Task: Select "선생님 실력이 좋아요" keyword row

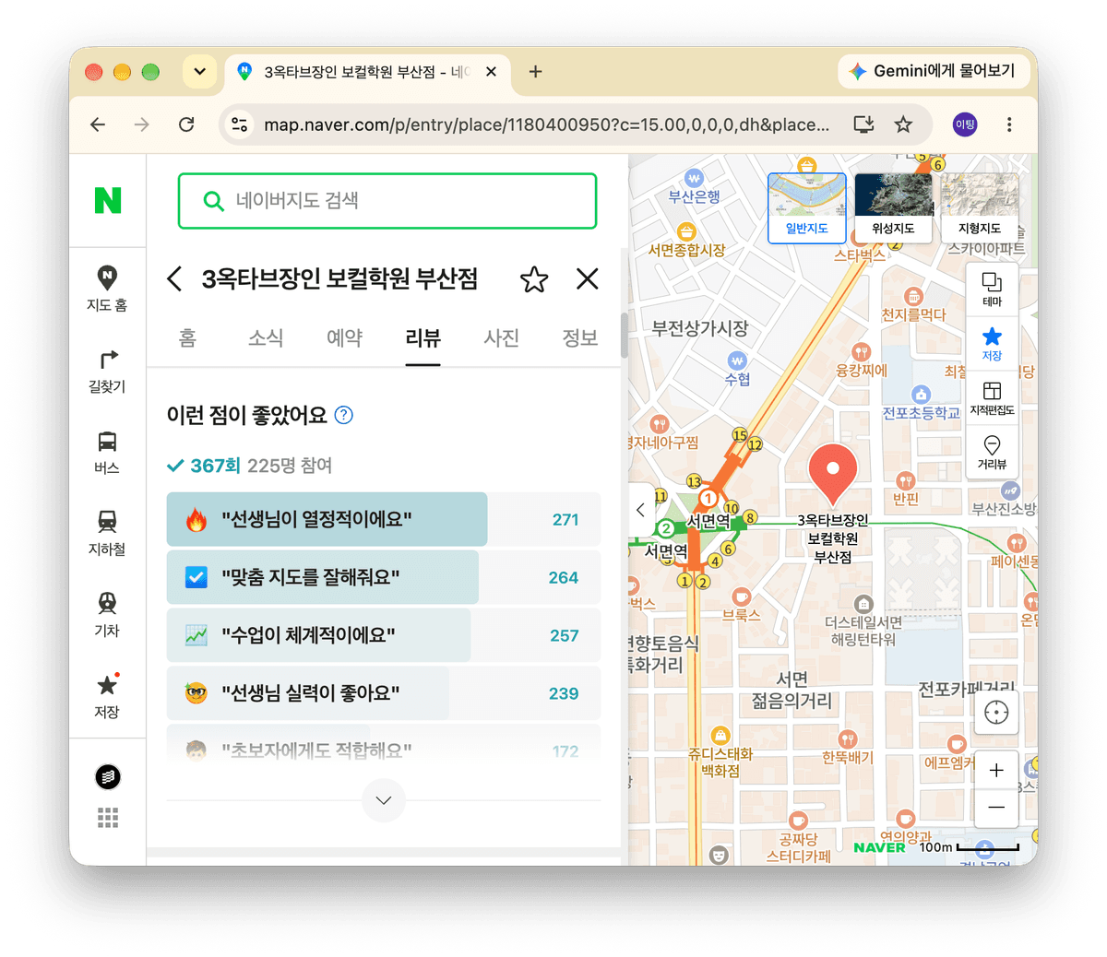Action: 384,693
